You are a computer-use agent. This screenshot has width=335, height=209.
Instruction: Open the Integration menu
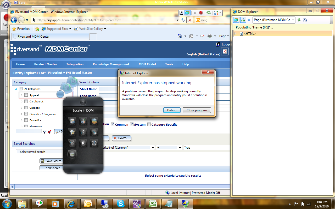[x=75, y=64]
